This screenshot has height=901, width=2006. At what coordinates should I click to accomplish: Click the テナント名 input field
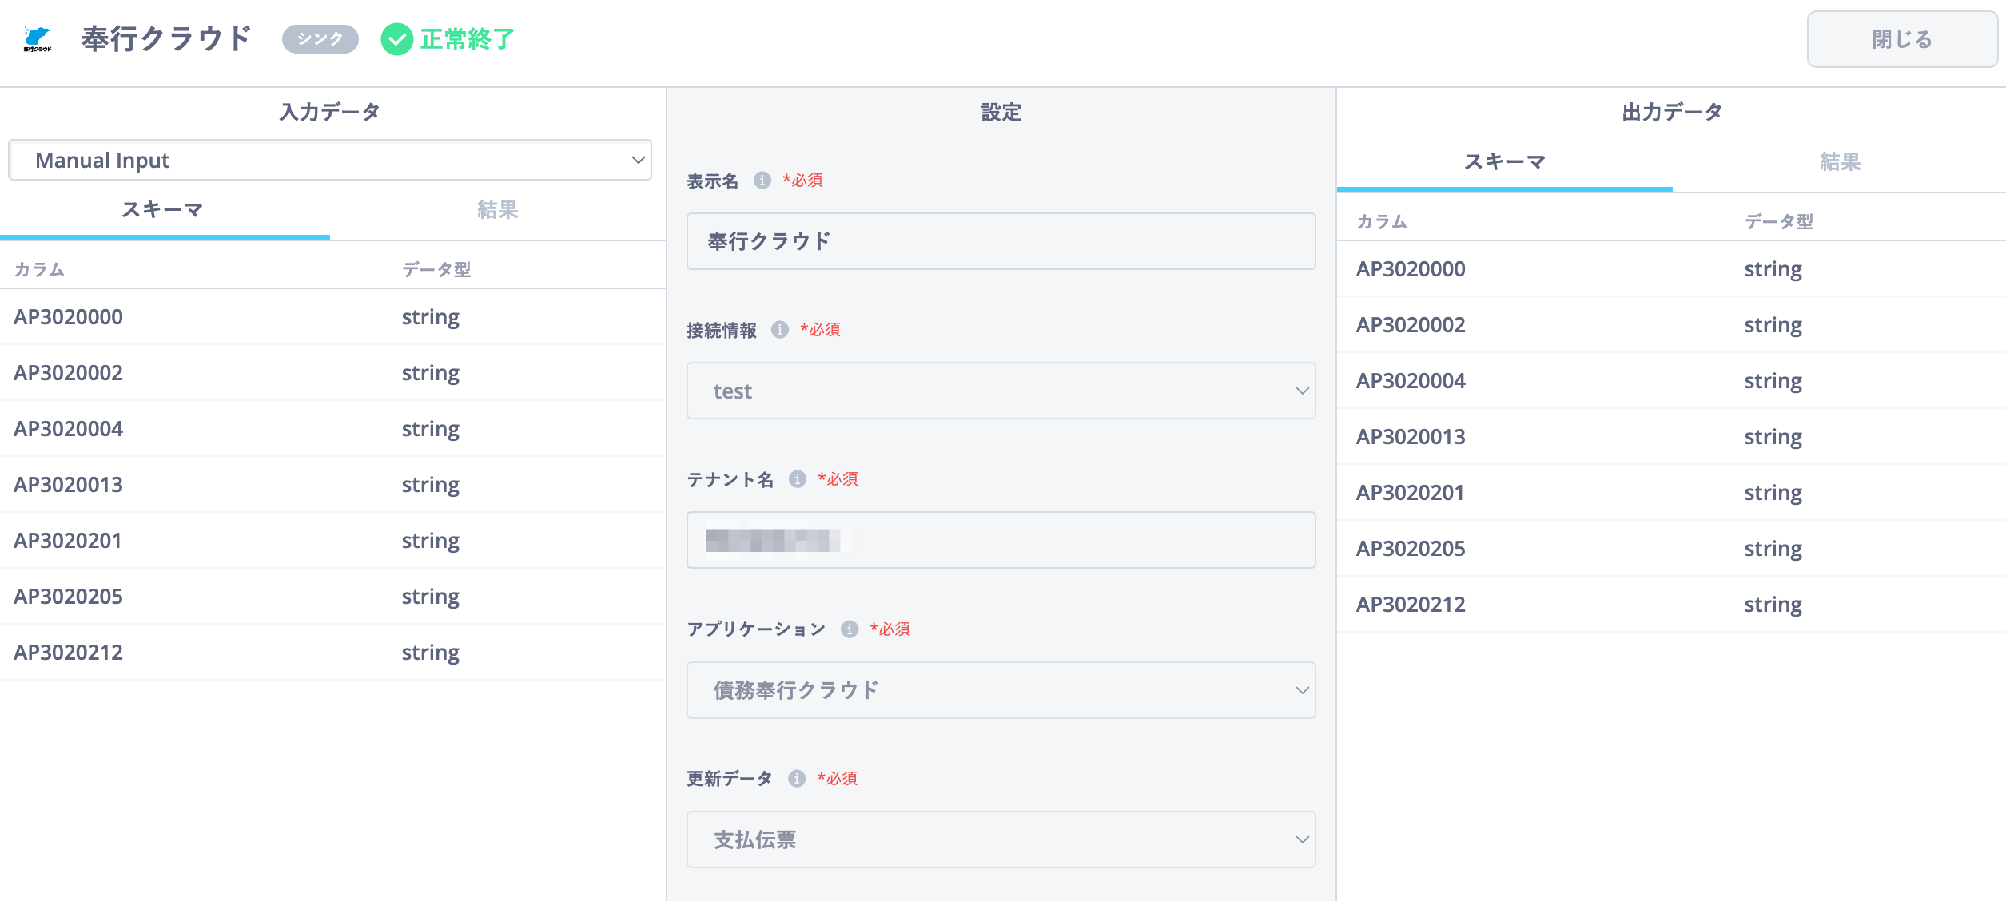click(x=1000, y=540)
